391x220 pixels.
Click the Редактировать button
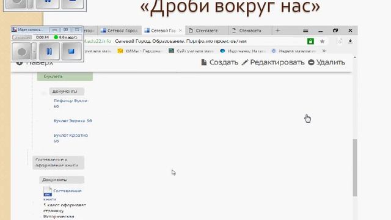273,62
